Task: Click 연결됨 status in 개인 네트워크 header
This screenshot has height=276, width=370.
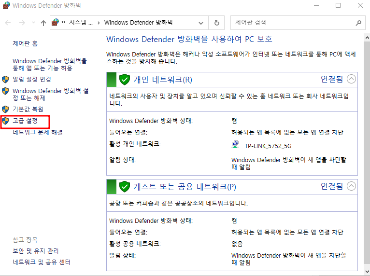Action: (x=332, y=79)
